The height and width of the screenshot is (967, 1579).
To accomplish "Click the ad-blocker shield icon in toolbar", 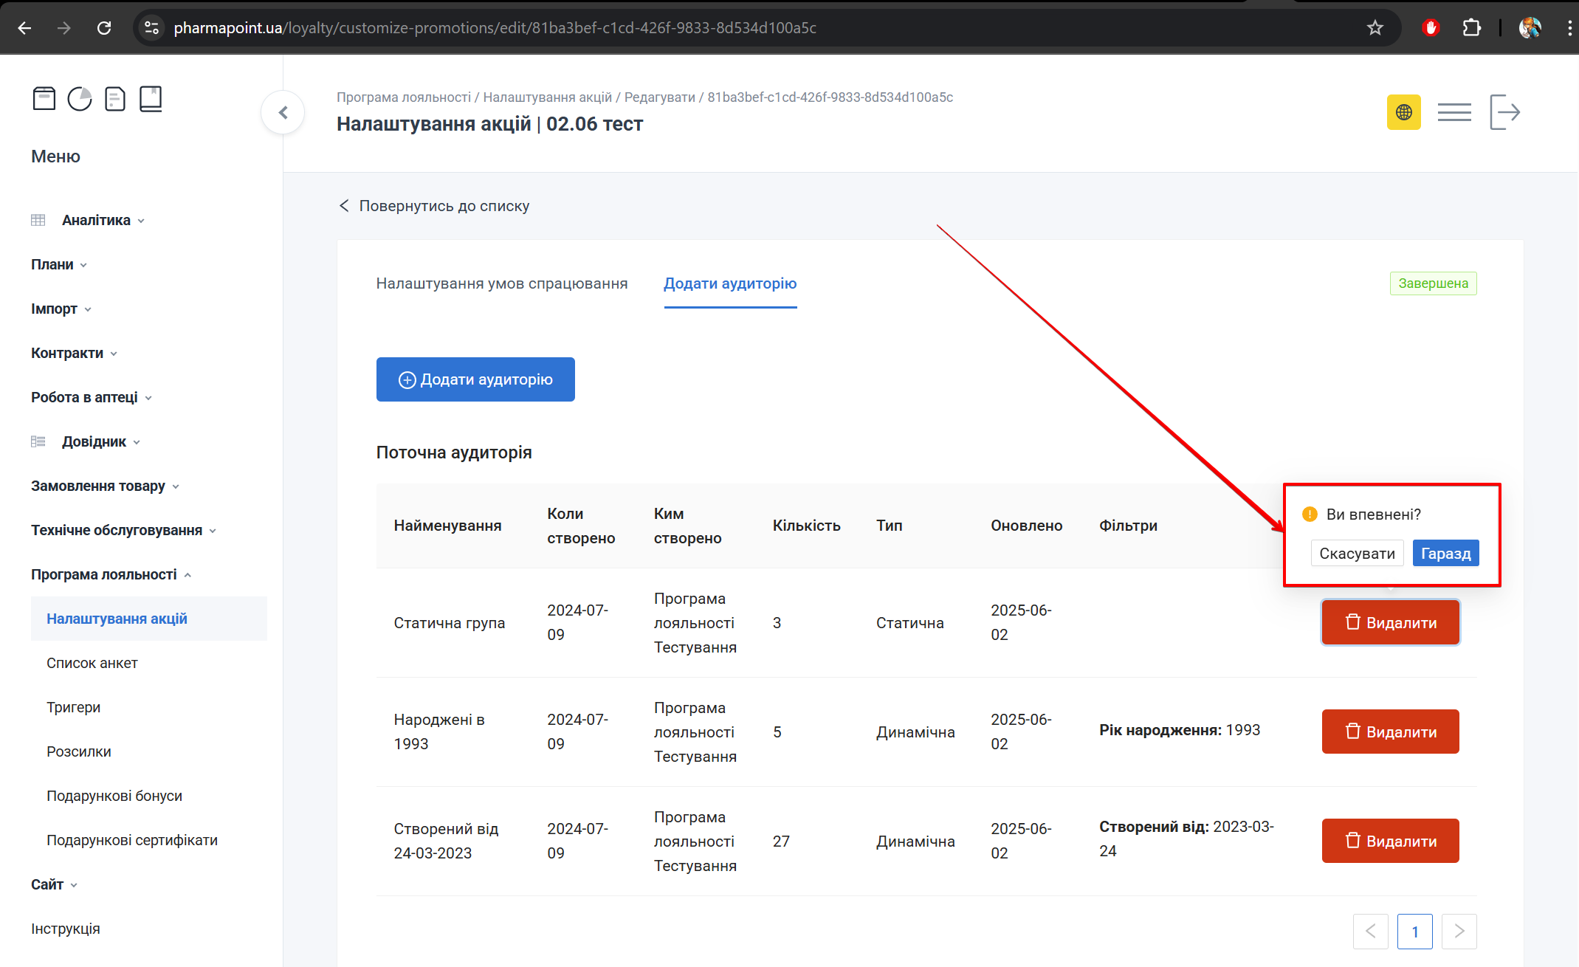I will (1431, 27).
